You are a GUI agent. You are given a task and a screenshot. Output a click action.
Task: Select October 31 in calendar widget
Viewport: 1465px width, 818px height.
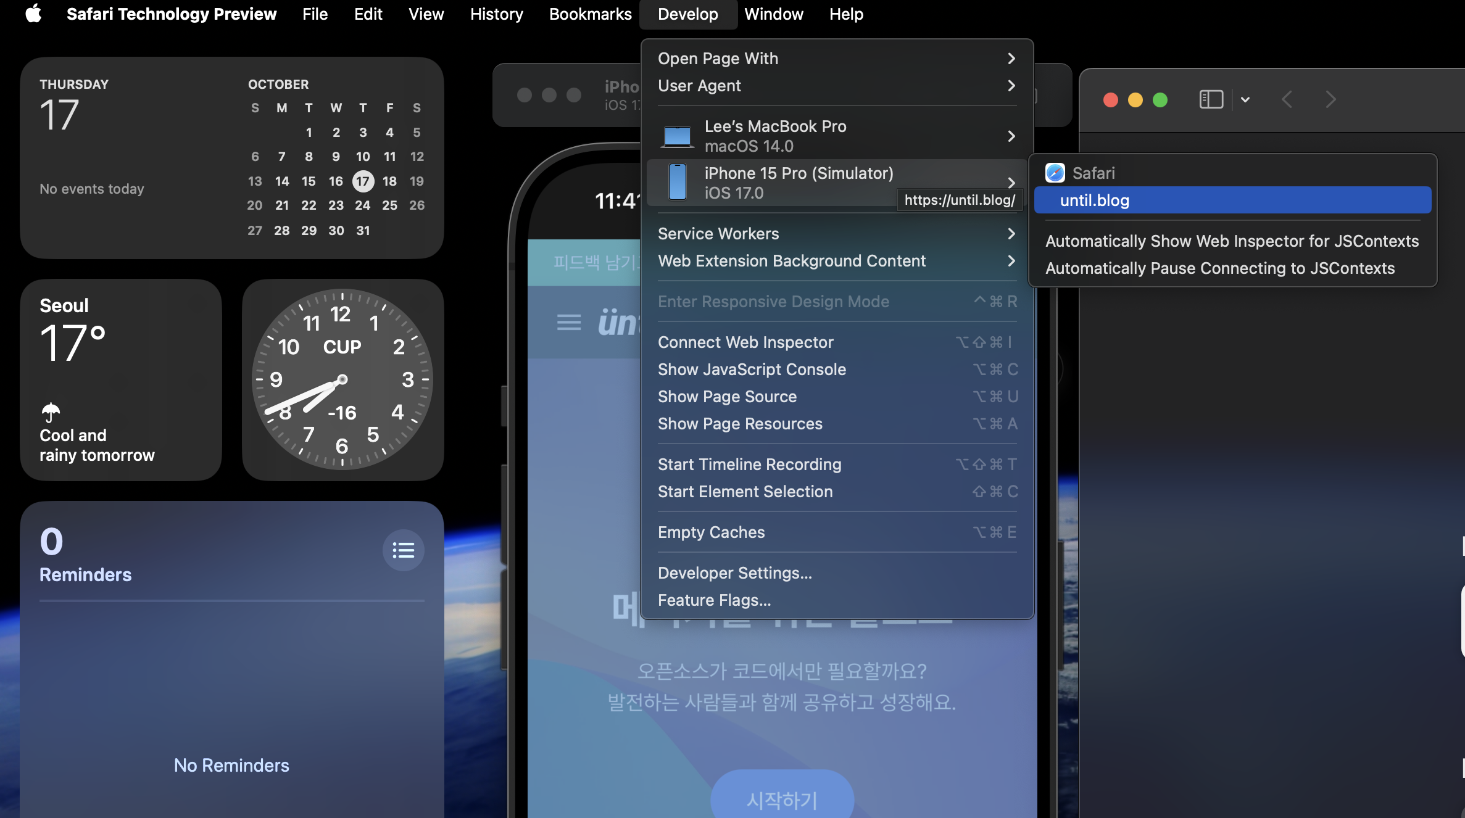[363, 231]
